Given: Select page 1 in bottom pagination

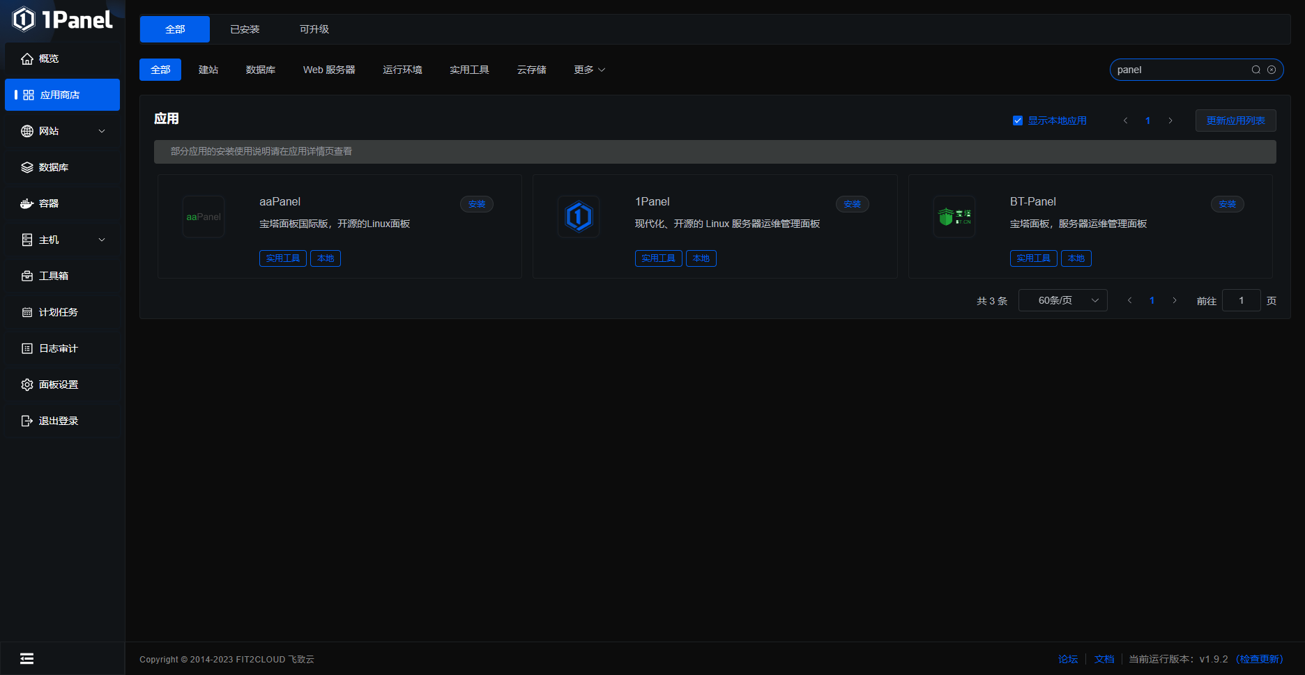Looking at the screenshot, I should point(1152,300).
